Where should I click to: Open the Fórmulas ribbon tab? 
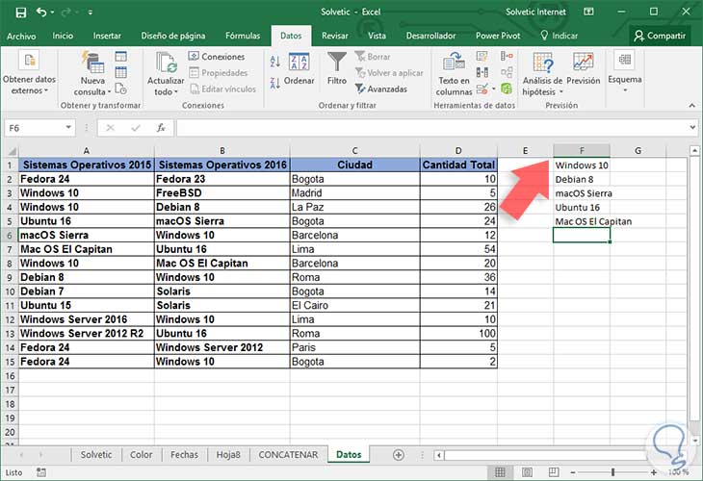(243, 36)
